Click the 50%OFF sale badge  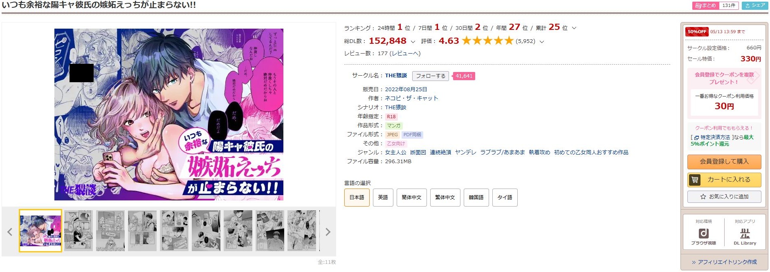pos(696,31)
